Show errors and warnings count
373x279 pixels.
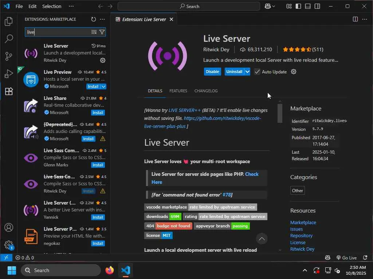(x=25, y=258)
